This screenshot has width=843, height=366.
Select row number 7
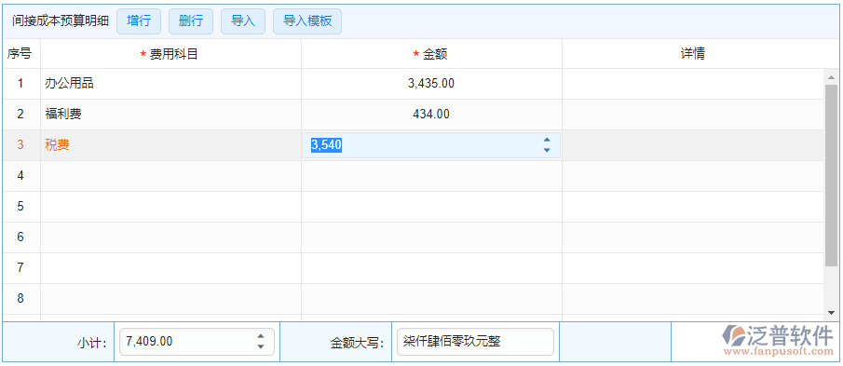20,267
